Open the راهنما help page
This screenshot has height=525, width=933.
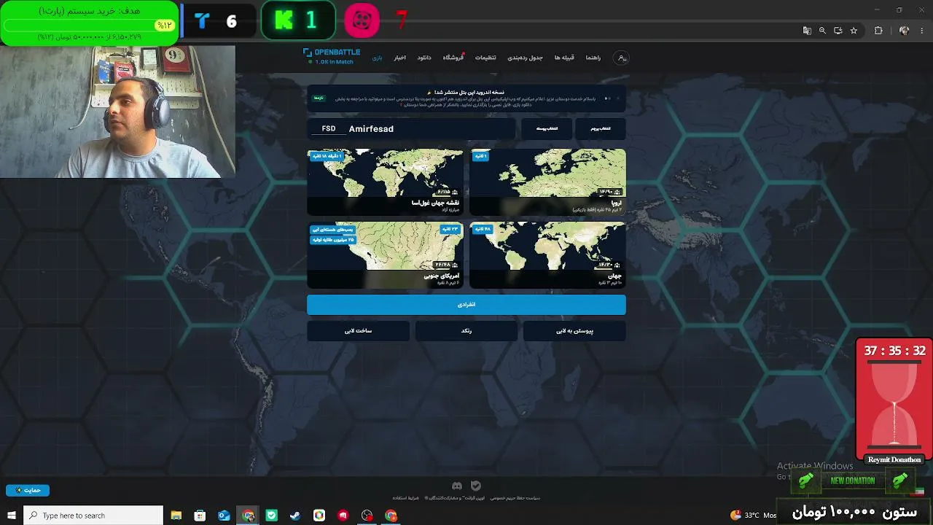click(x=593, y=58)
